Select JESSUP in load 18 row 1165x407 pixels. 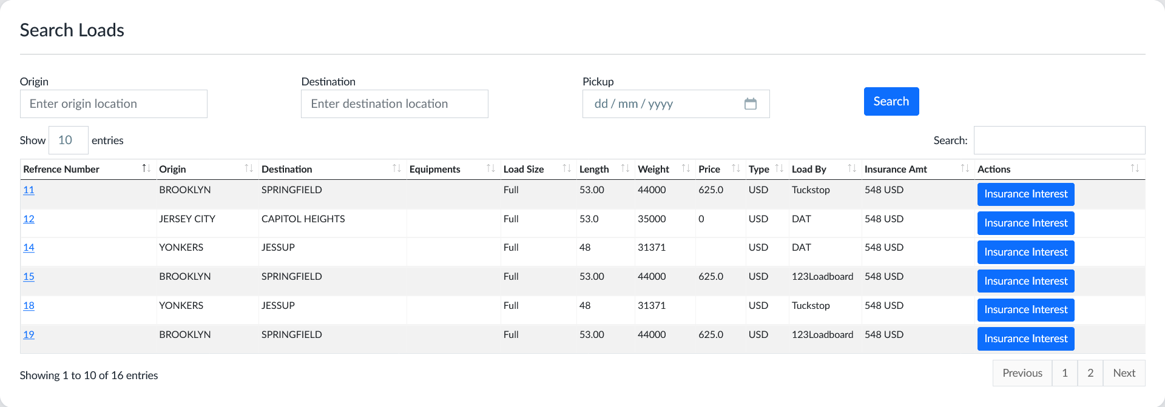click(x=278, y=305)
